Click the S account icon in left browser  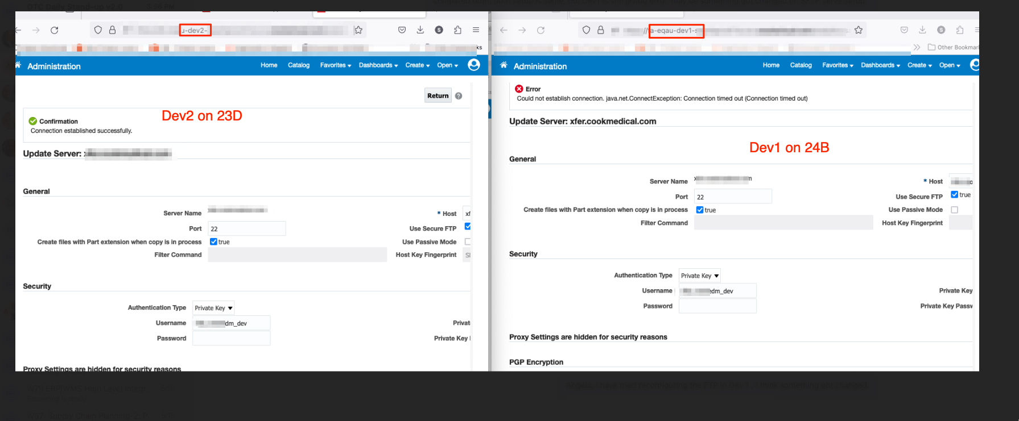(x=439, y=30)
